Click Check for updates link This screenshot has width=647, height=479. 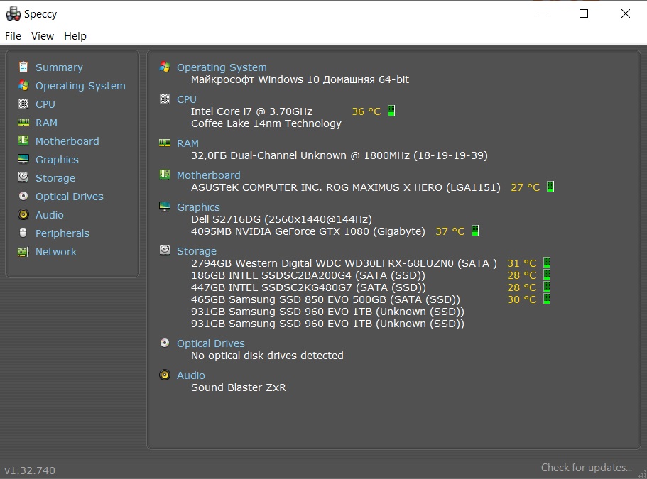(586, 468)
